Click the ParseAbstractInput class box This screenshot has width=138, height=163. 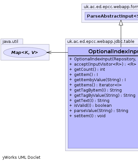111,16
